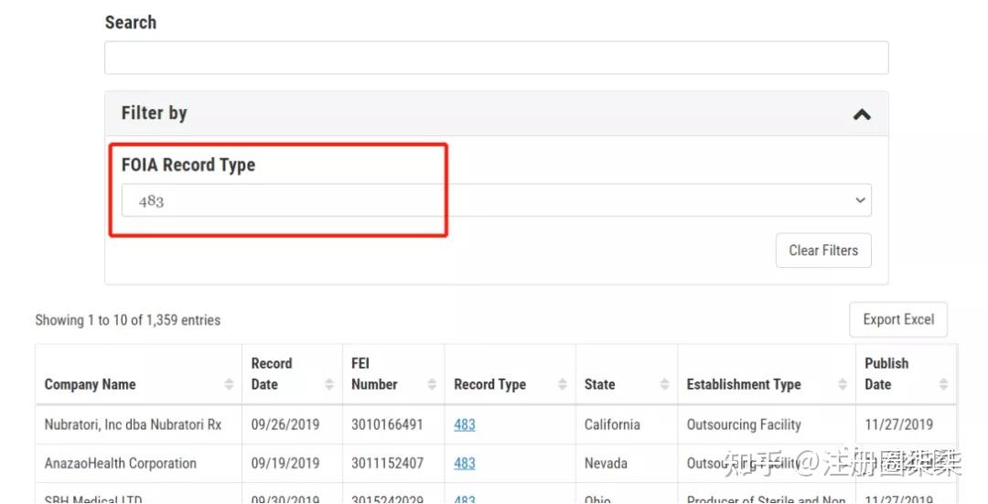The height and width of the screenshot is (504, 988).
Task: Click the Search input field
Action: tap(497, 58)
